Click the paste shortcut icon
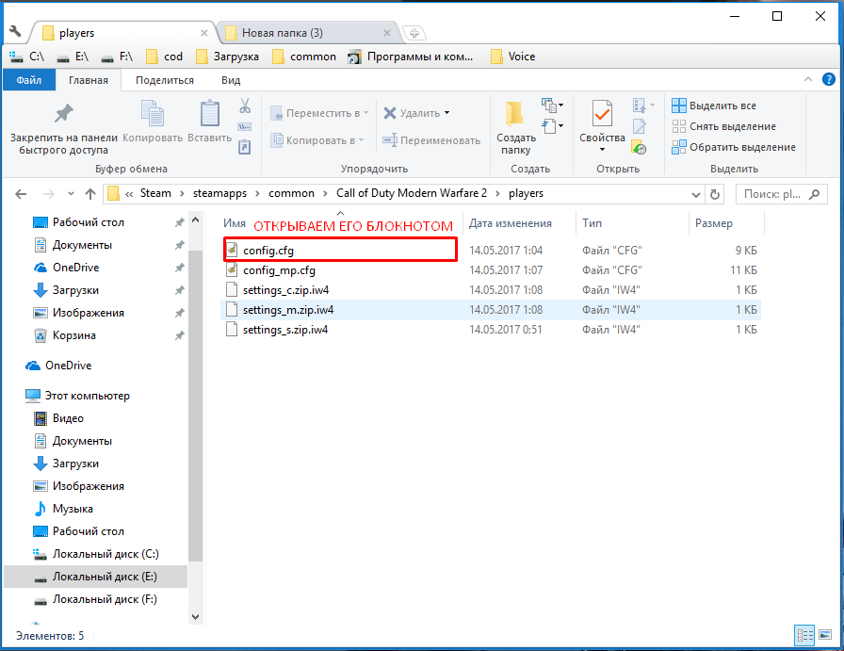Viewport: 844px width, 651px height. [245, 147]
